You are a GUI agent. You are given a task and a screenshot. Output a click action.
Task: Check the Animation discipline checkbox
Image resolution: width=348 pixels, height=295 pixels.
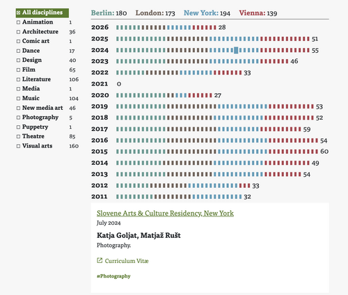18,22
